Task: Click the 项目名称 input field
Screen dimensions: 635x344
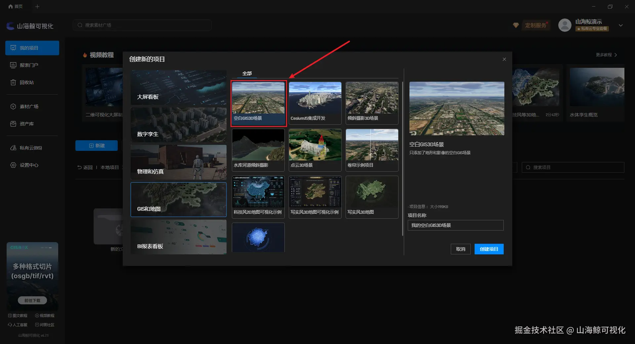Action: tap(456, 225)
